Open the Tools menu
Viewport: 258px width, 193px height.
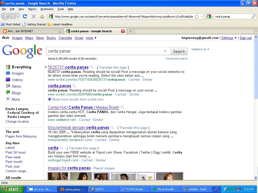pos(60,9)
